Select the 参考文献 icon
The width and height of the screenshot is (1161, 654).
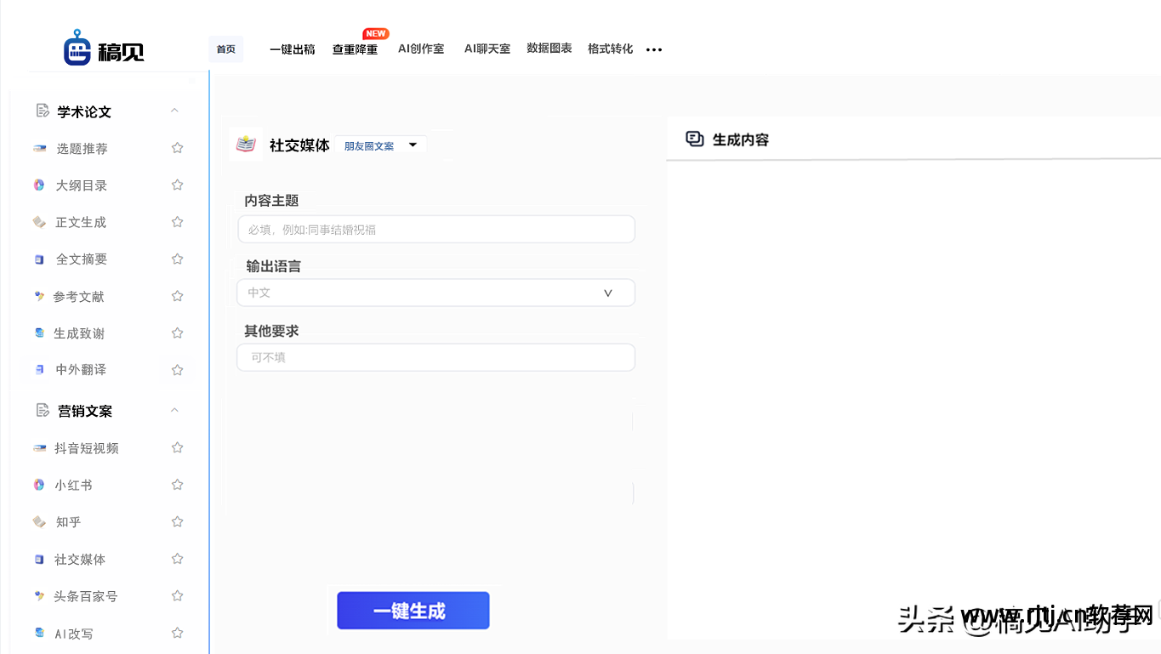click(39, 296)
